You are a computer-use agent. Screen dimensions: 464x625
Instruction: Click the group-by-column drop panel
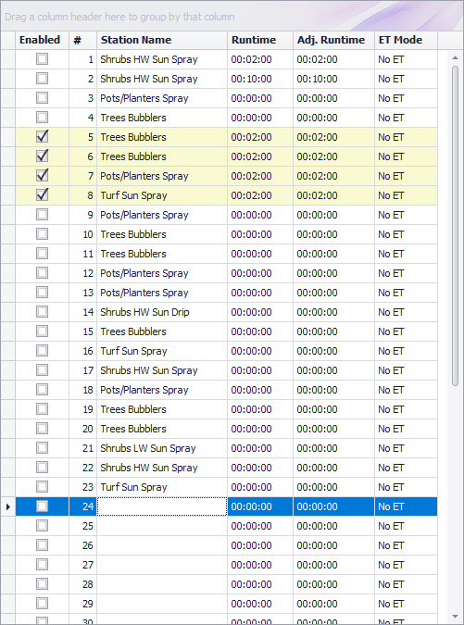[232, 16]
